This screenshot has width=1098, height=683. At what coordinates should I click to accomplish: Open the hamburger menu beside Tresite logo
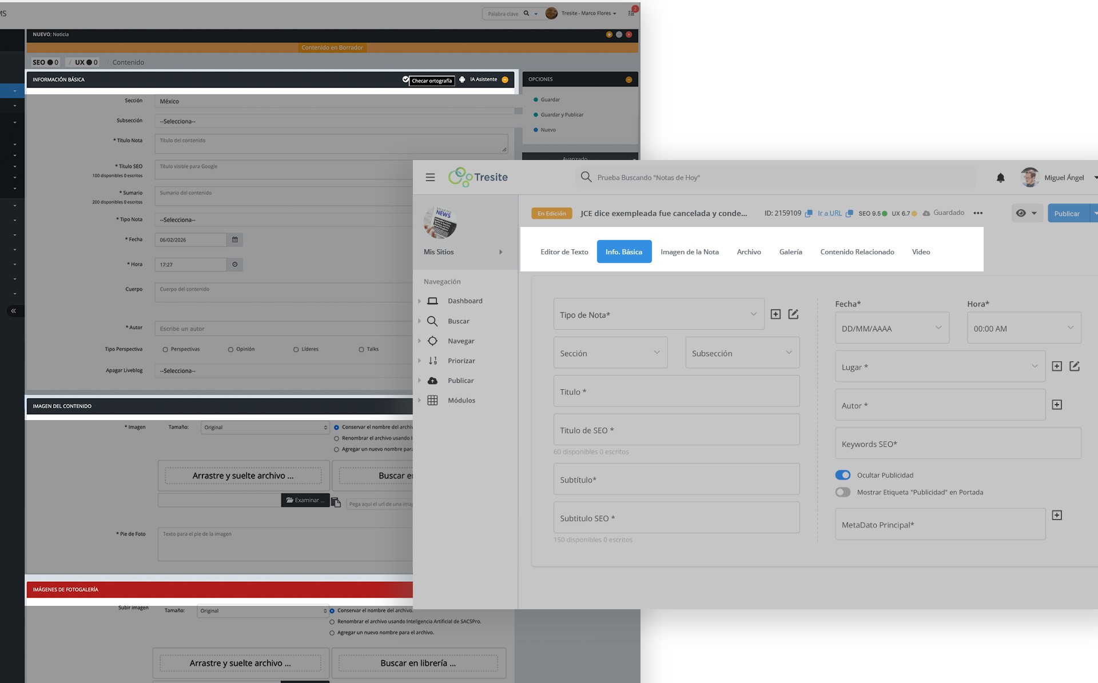click(430, 178)
